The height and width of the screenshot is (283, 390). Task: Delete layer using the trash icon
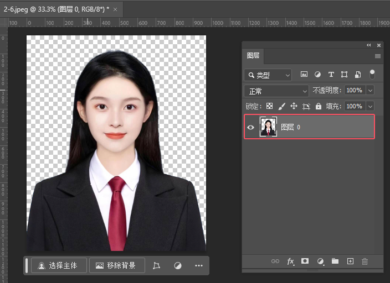[x=365, y=261]
